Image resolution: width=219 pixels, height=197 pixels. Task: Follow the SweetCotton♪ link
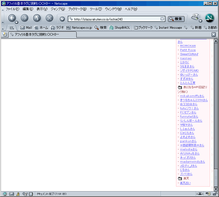(189, 54)
